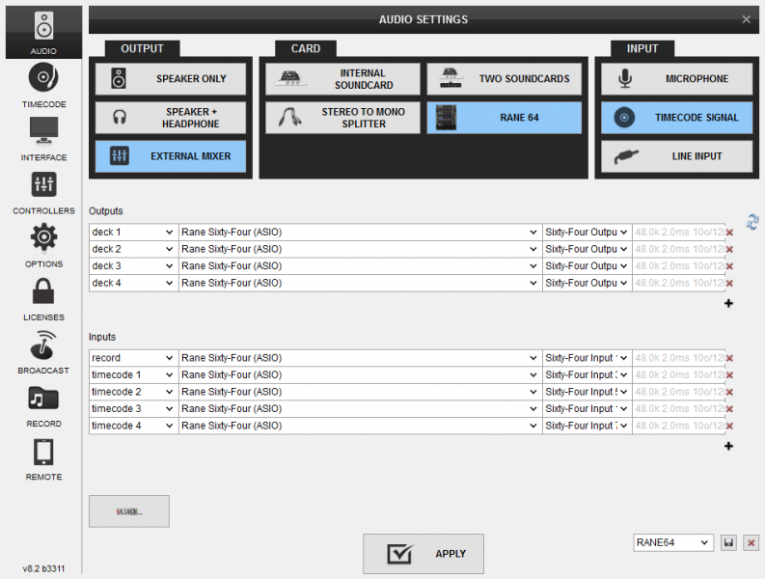Open the record input source dropdown
The height and width of the screenshot is (579, 765).
click(134, 358)
